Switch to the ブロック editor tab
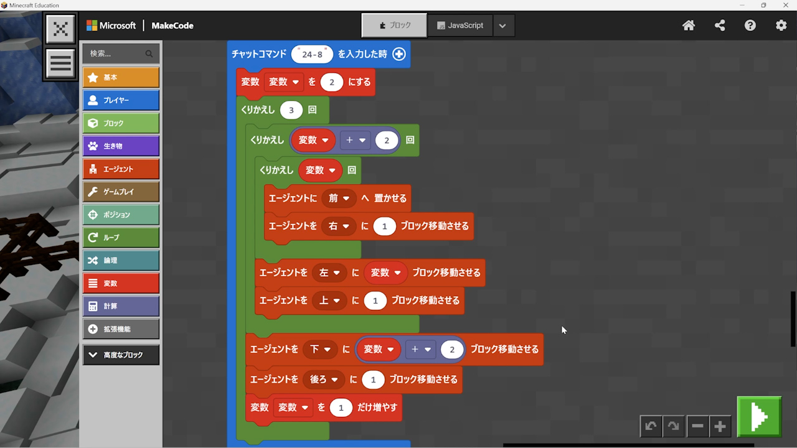The image size is (797, 448). 395,26
